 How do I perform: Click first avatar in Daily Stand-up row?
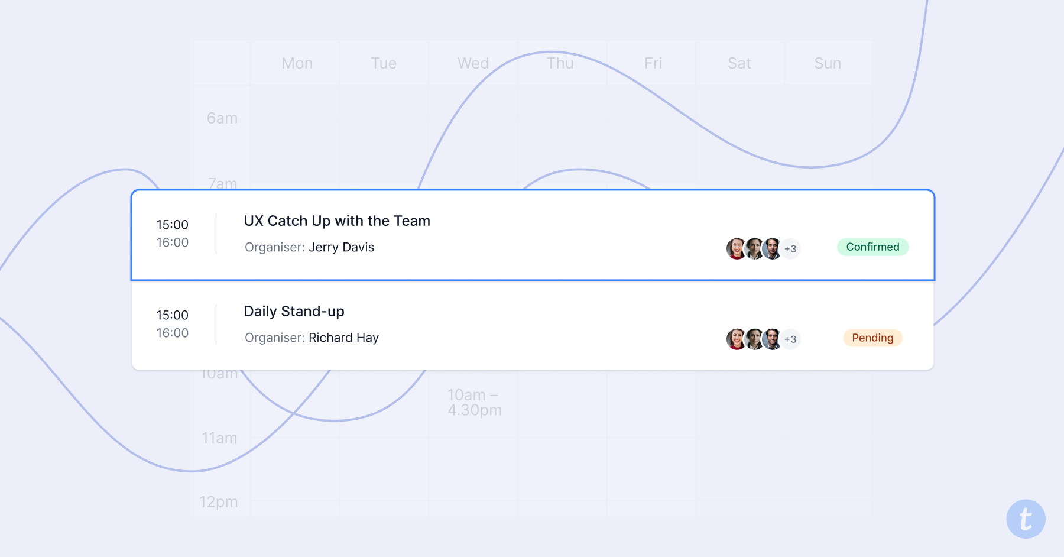coord(736,339)
